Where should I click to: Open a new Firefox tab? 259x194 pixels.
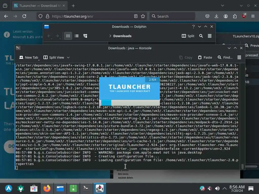(73, 6)
